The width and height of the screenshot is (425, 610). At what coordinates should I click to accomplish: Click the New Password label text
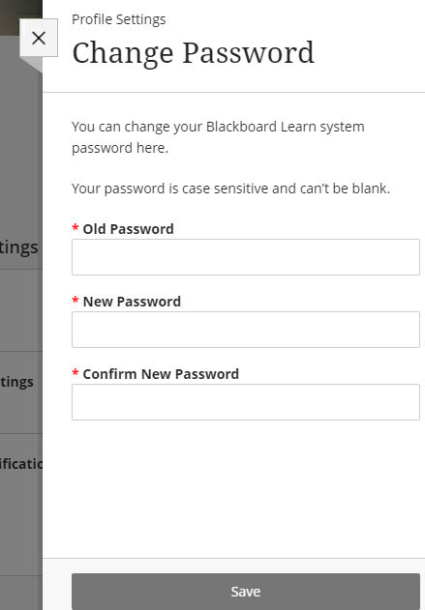point(132,302)
